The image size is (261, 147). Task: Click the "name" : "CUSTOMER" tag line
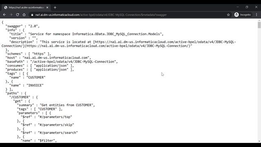[27, 78]
